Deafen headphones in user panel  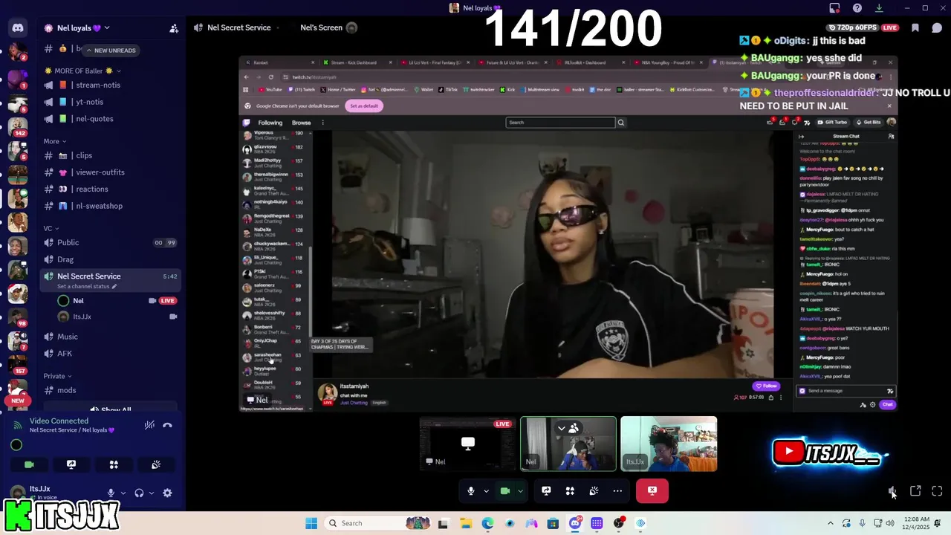pos(139,493)
